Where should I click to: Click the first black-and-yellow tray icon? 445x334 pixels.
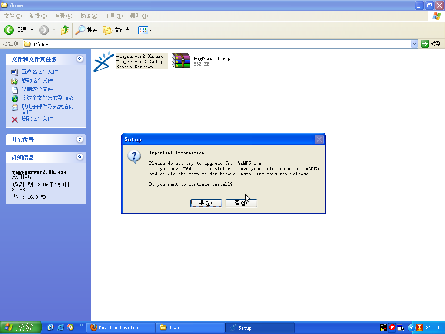click(383, 327)
